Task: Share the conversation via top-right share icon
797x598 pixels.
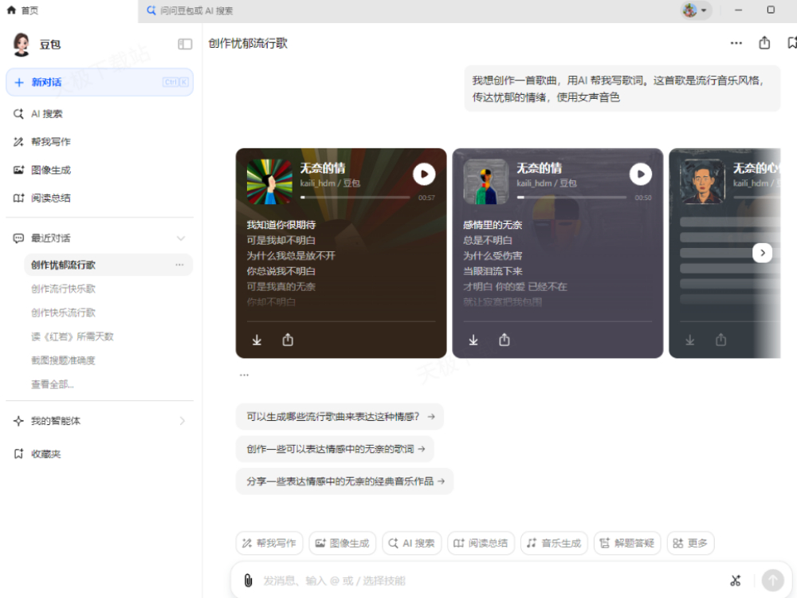Action: [764, 42]
